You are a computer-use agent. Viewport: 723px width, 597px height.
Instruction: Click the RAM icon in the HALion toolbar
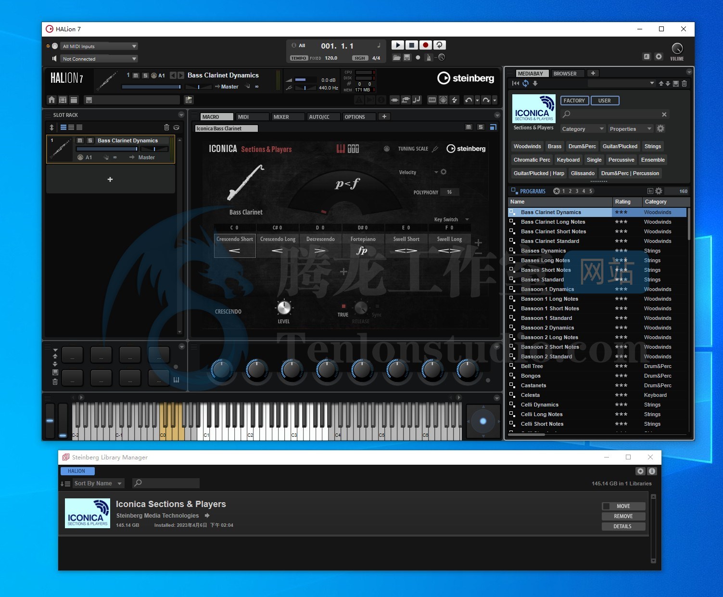(x=432, y=100)
